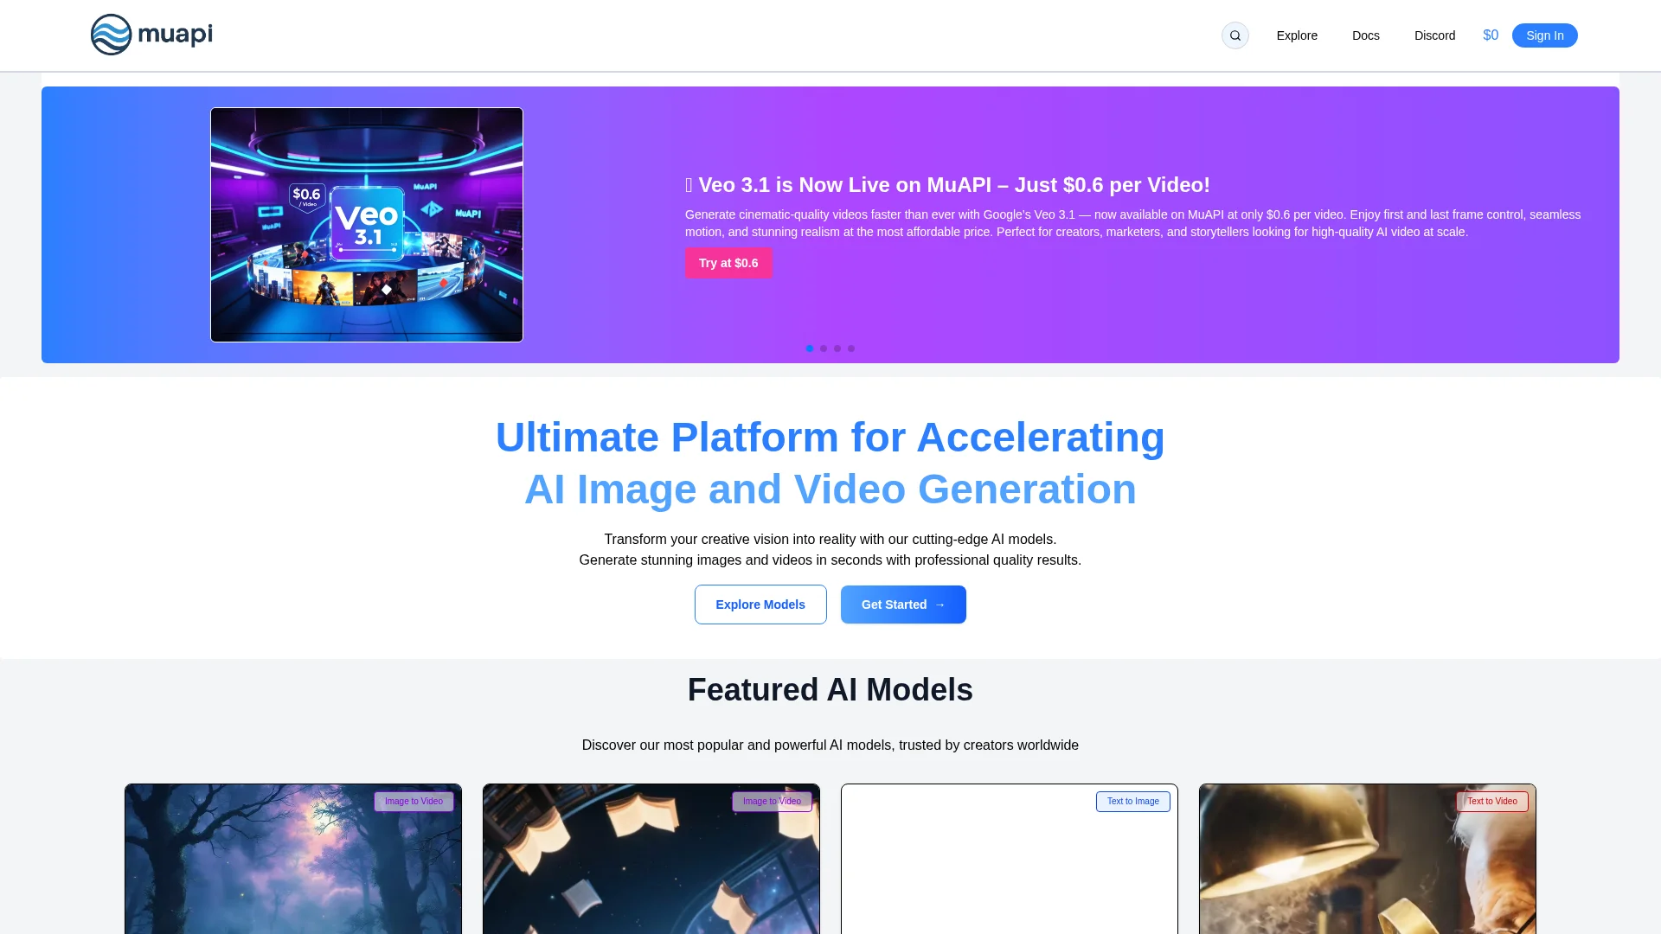Click the Text to Image tag
The width and height of the screenshot is (1661, 934).
[x=1132, y=802]
